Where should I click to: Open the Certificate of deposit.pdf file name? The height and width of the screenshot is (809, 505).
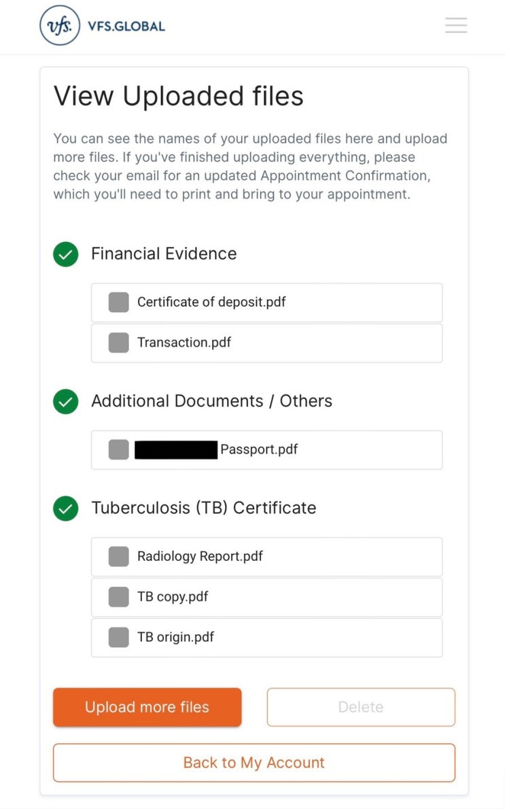click(x=211, y=302)
